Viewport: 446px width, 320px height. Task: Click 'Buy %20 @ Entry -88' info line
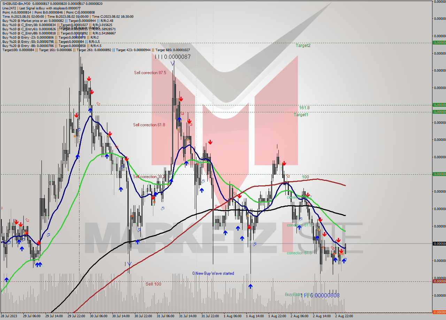click(x=52, y=46)
